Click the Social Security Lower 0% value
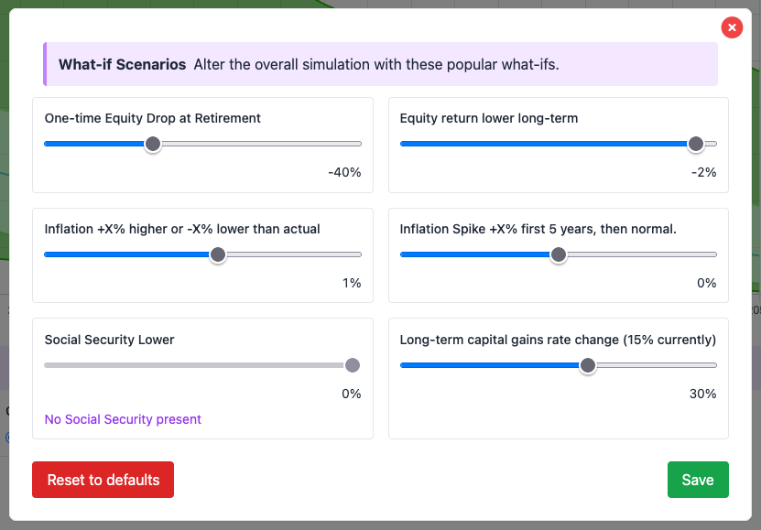The height and width of the screenshot is (530, 761). point(352,394)
